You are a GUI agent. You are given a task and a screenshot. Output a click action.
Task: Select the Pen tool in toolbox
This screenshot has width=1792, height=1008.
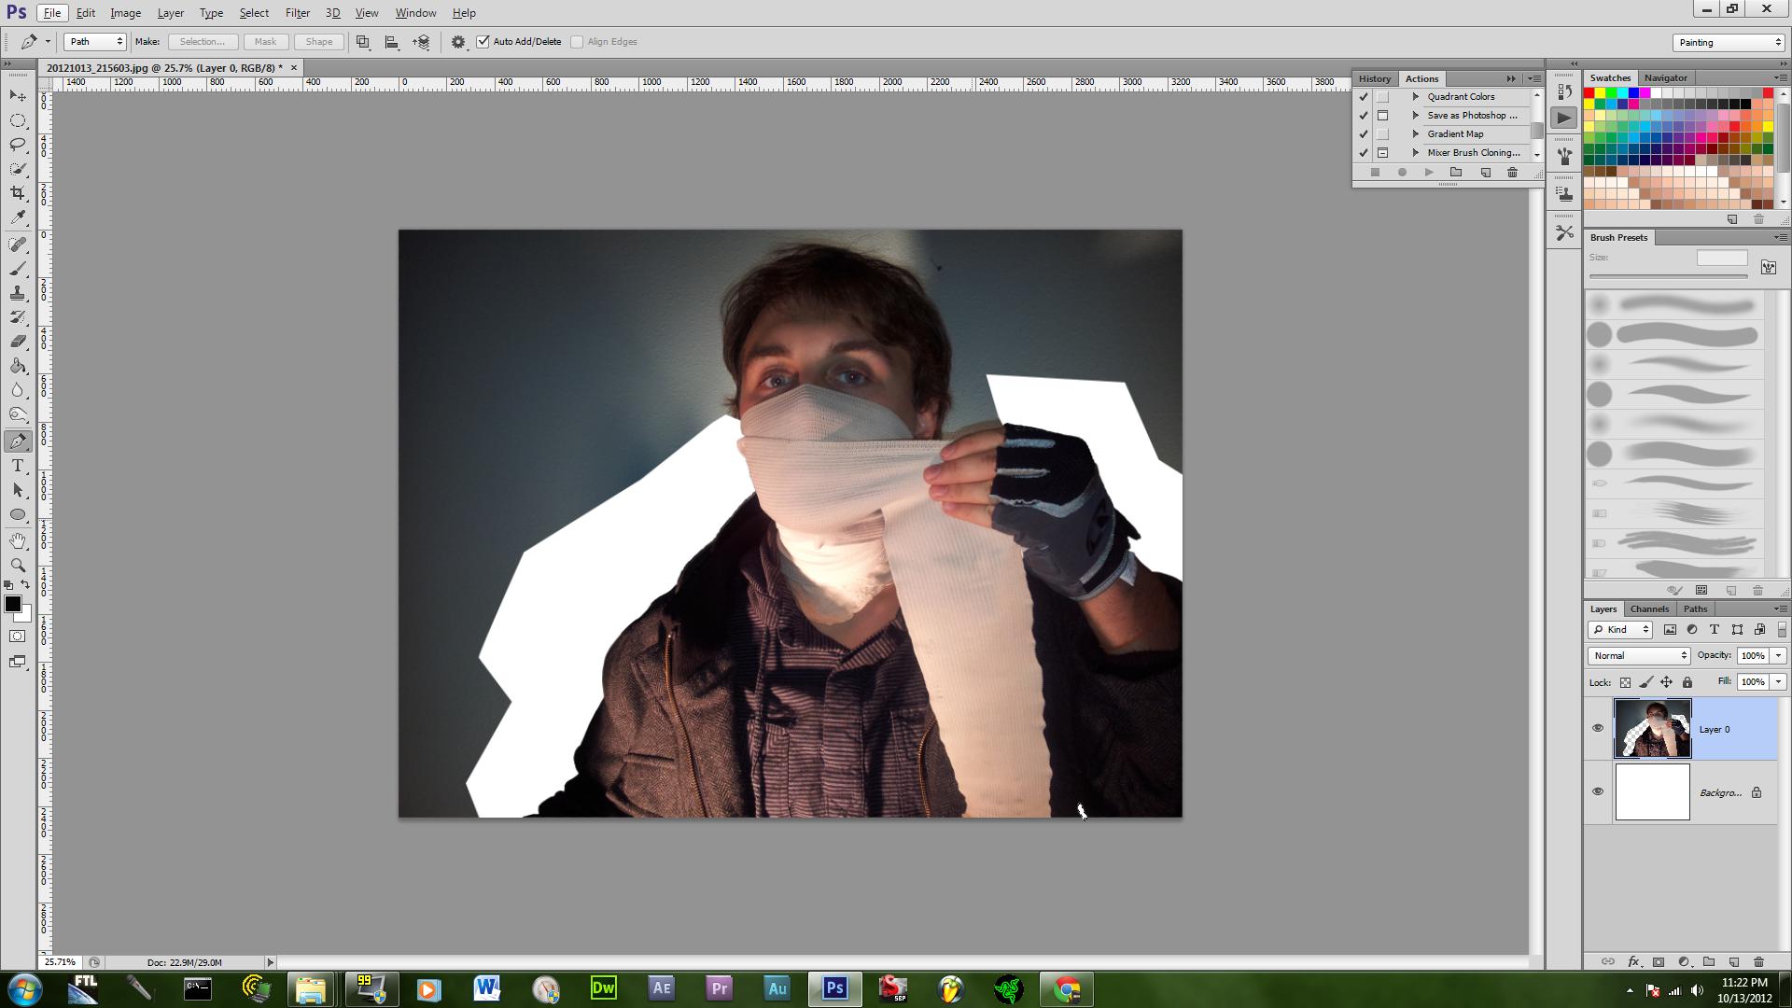(x=18, y=441)
